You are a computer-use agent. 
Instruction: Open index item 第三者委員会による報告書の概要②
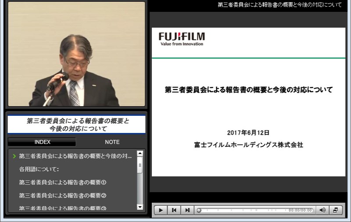pos(62,195)
